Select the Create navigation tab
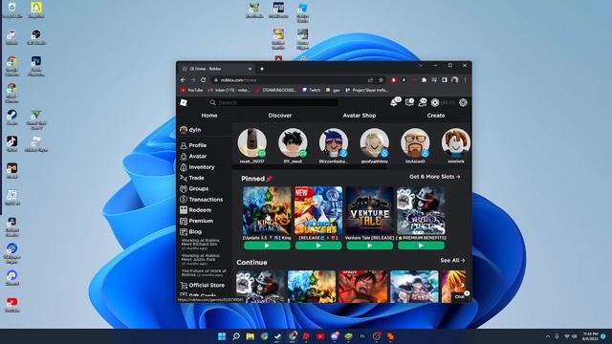Screen dimensions: 612x344 436,116
